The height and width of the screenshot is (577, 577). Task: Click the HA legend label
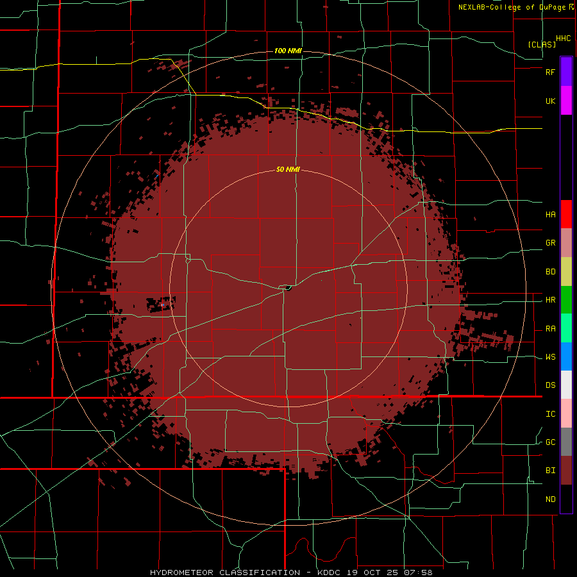click(550, 215)
